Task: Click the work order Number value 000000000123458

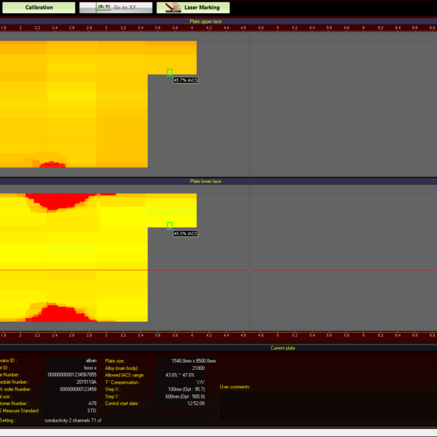Action: 71,390
